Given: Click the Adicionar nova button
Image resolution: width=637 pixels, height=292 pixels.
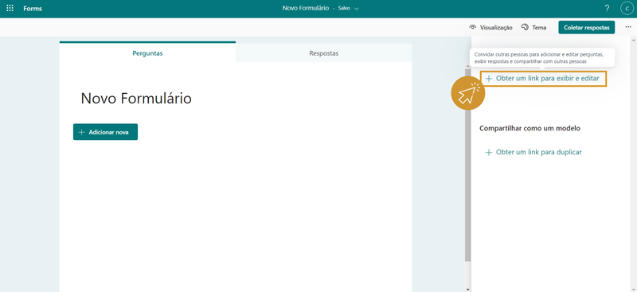Looking at the screenshot, I should pyautogui.click(x=105, y=132).
